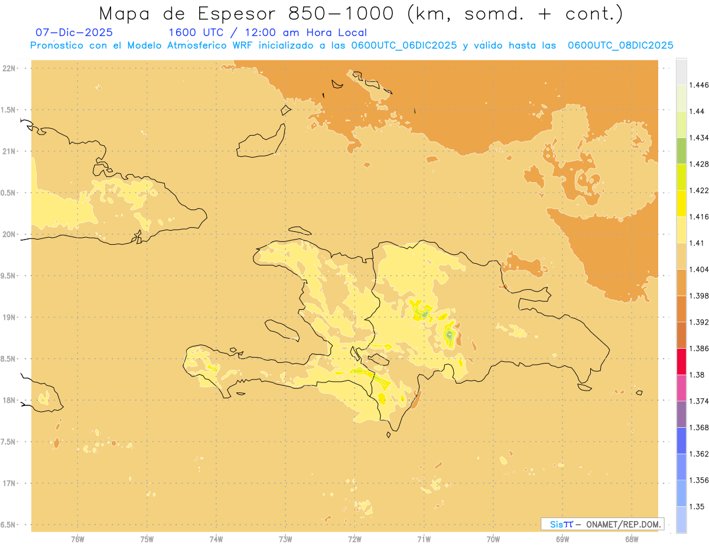
Task: Click the colorbar value 1.398
Action: pos(700,296)
